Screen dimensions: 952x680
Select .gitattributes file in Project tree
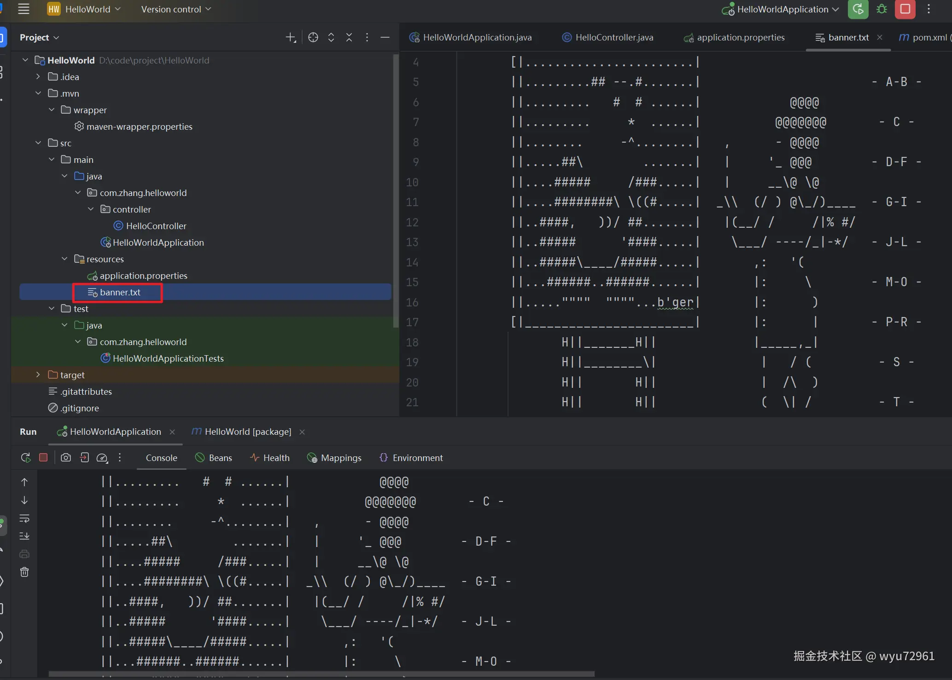click(80, 392)
